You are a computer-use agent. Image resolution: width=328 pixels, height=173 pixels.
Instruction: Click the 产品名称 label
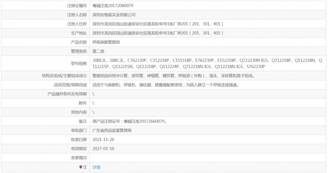(79, 42)
